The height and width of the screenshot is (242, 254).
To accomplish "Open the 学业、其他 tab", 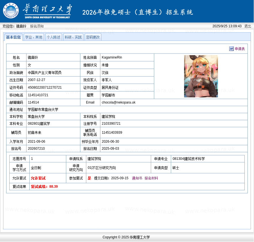I will click(34, 37).
